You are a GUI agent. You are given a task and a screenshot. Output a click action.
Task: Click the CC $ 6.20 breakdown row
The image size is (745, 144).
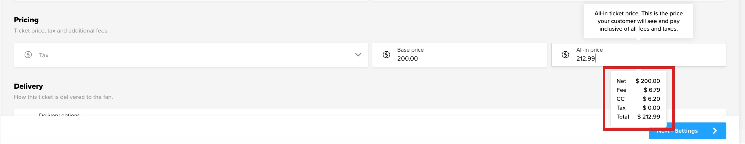(638, 99)
